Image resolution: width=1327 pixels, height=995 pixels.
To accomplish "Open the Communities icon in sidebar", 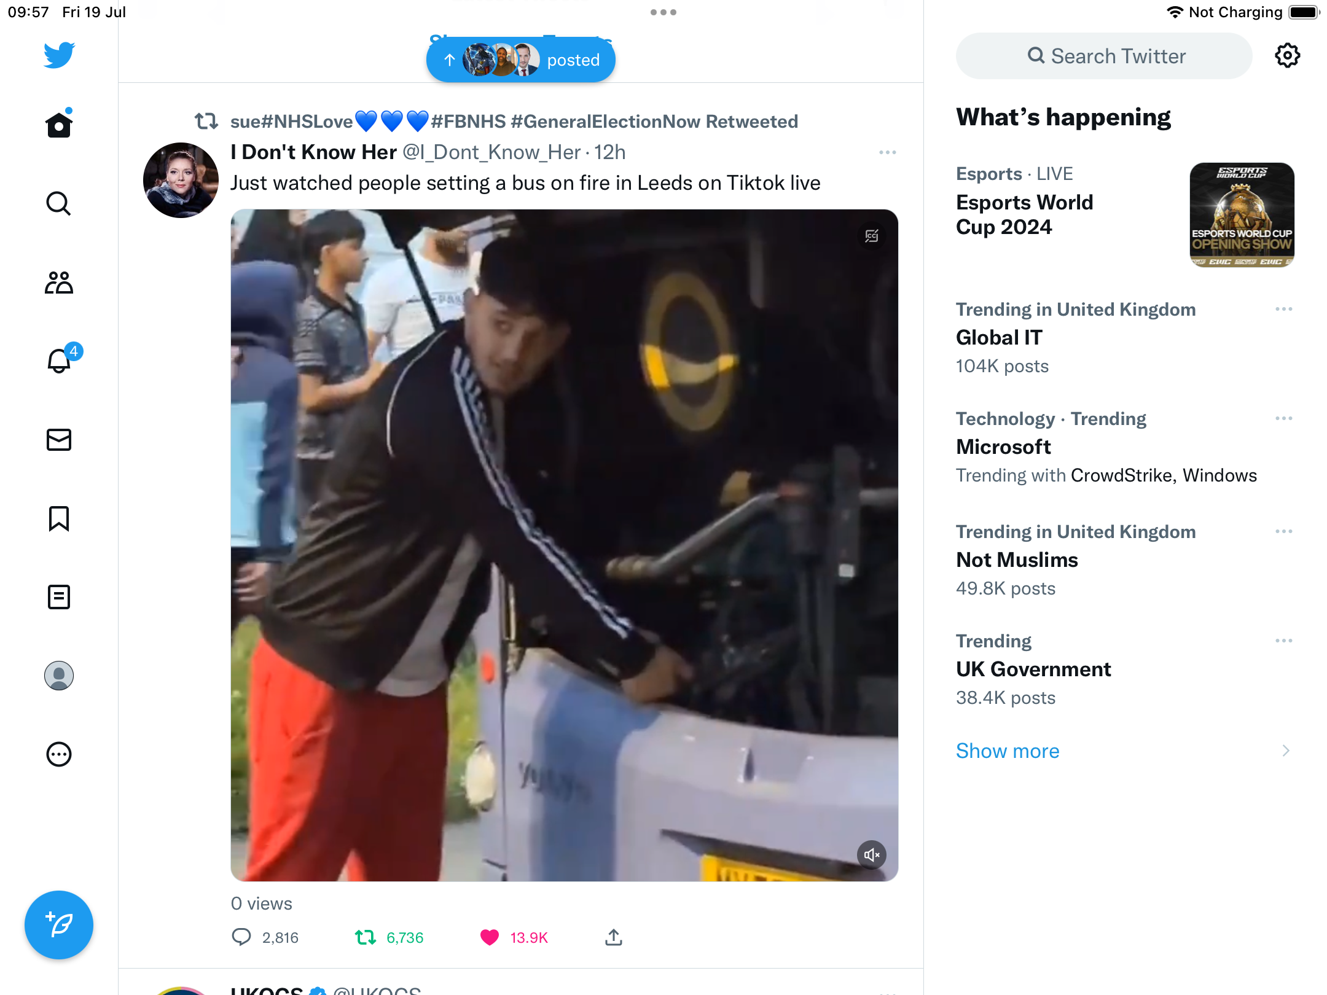I will tap(59, 283).
